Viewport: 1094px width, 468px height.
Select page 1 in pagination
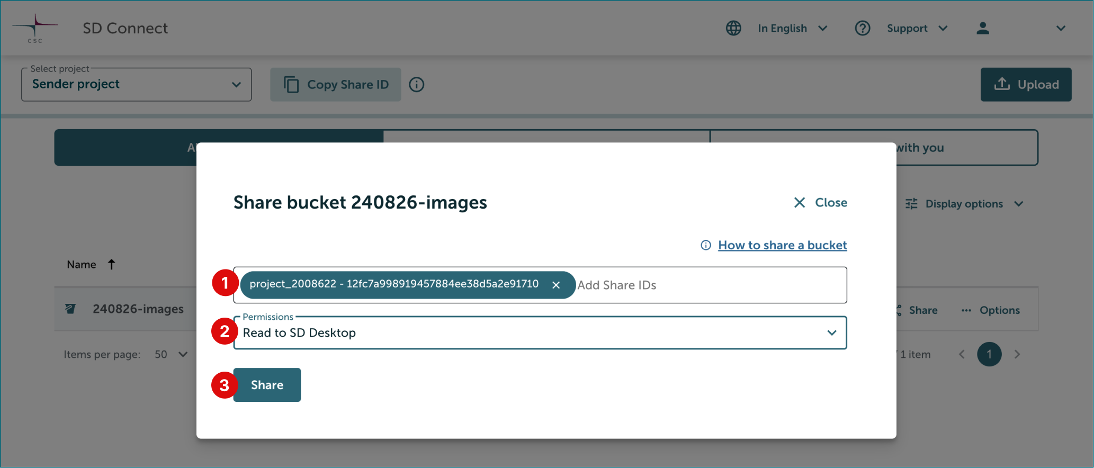click(x=989, y=354)
